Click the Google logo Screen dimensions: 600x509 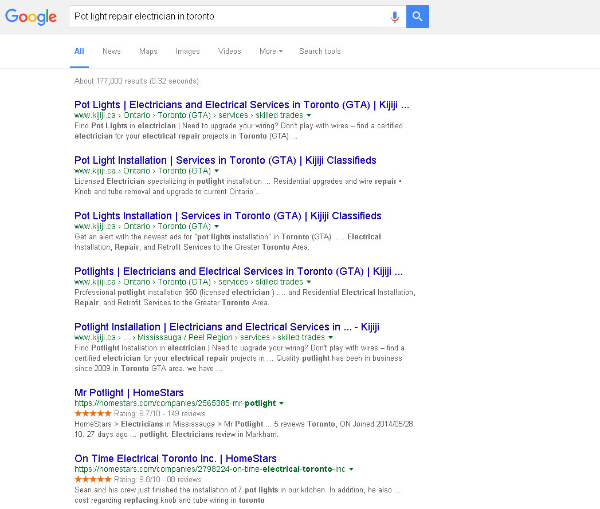point(30,17)
